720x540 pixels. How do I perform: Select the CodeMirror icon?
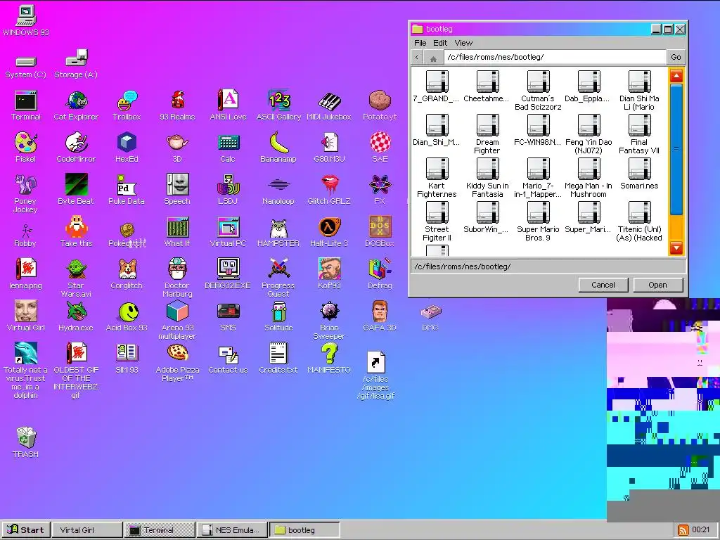[x=76, y=148]
